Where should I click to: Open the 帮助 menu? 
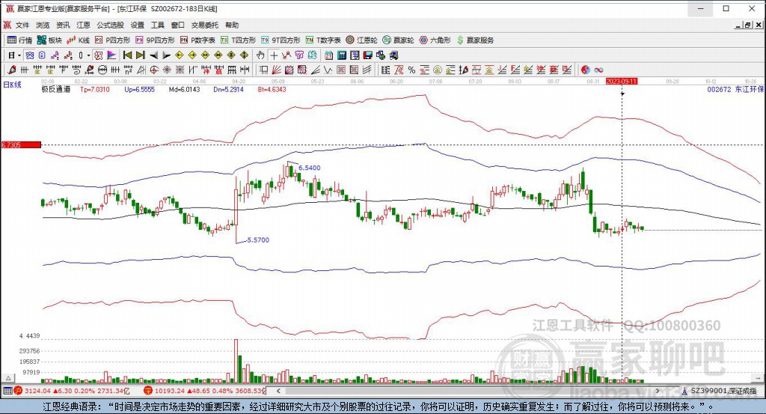[x=232, y=25]
